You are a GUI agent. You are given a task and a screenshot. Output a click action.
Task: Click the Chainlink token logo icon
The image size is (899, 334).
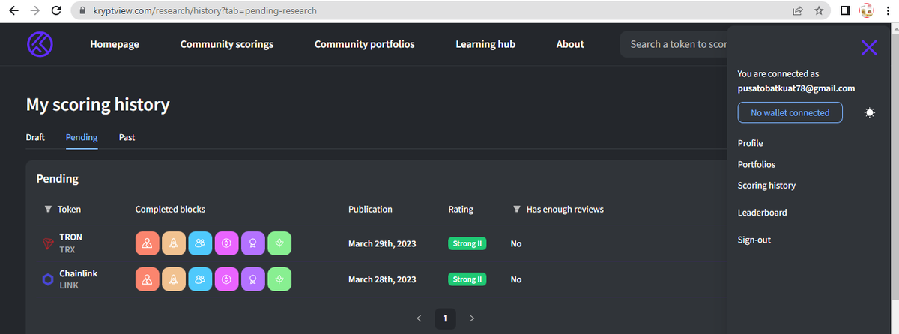point(49,279)
